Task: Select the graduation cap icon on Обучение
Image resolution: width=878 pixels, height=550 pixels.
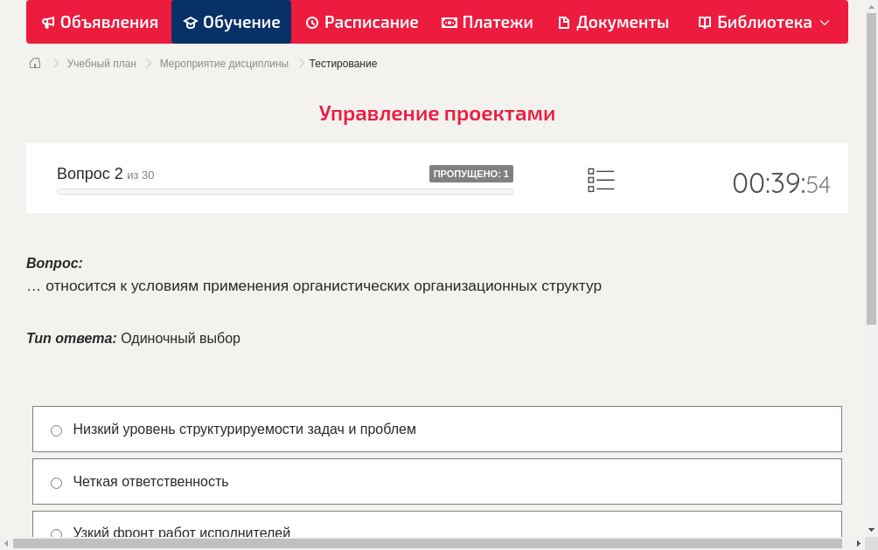Action: point(191,22)
